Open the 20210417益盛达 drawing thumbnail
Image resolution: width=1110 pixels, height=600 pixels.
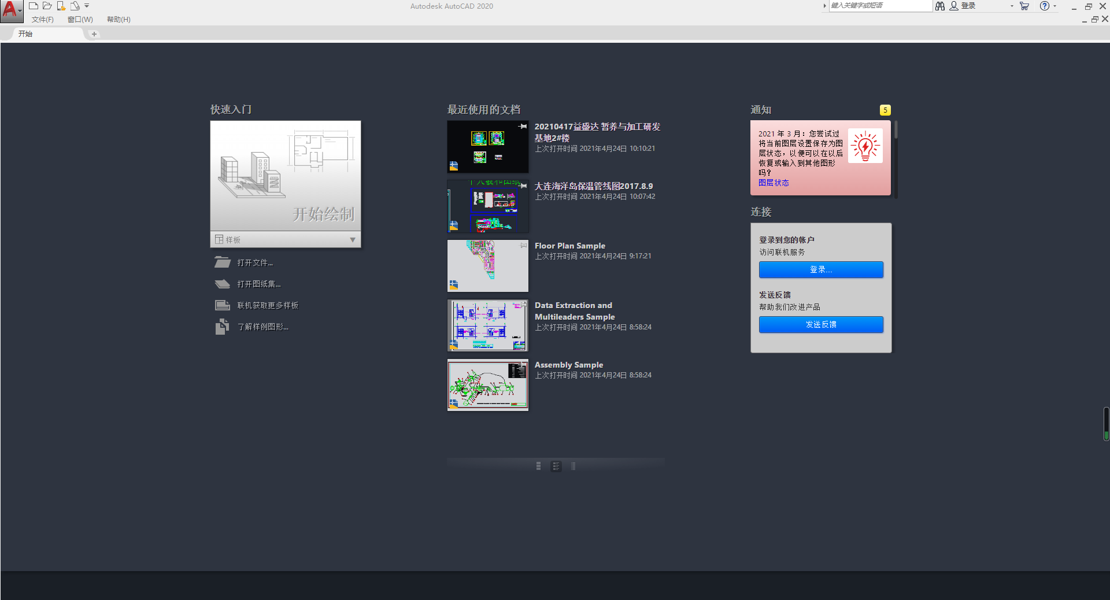pyautogui.click(x=488, y=147)
